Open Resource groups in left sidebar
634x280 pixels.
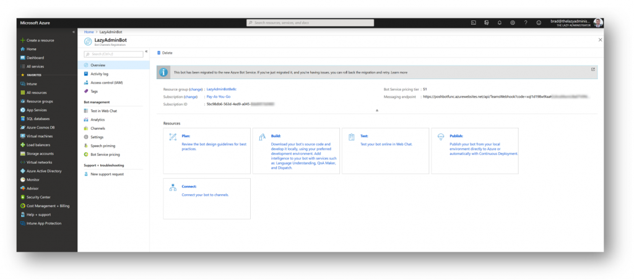pos(37,101)
